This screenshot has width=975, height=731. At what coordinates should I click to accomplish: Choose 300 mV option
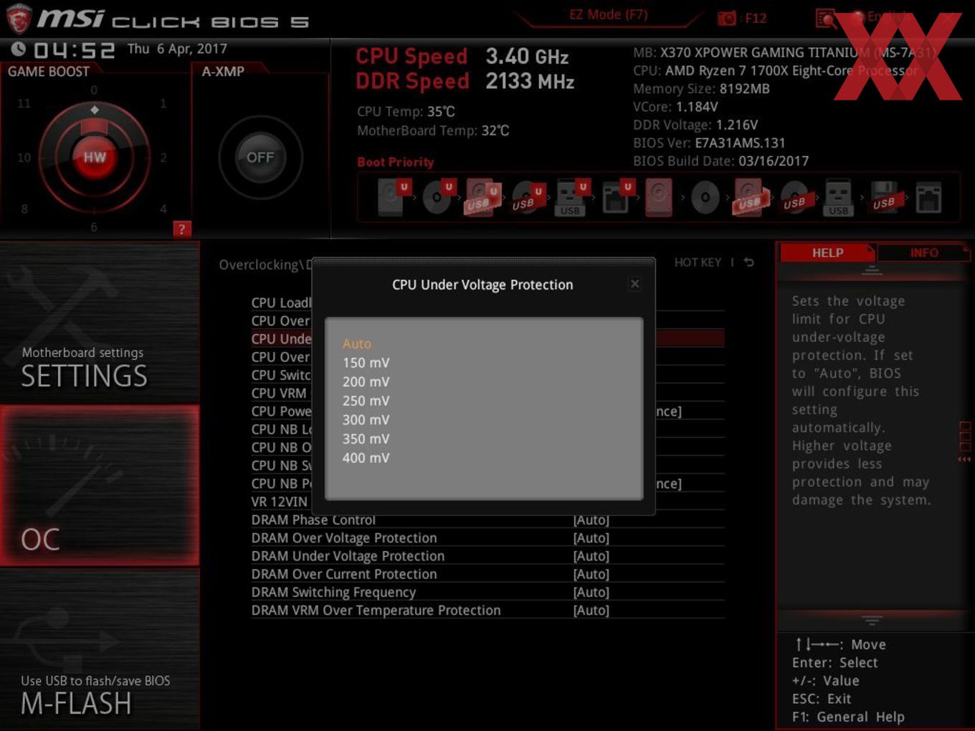366,420
